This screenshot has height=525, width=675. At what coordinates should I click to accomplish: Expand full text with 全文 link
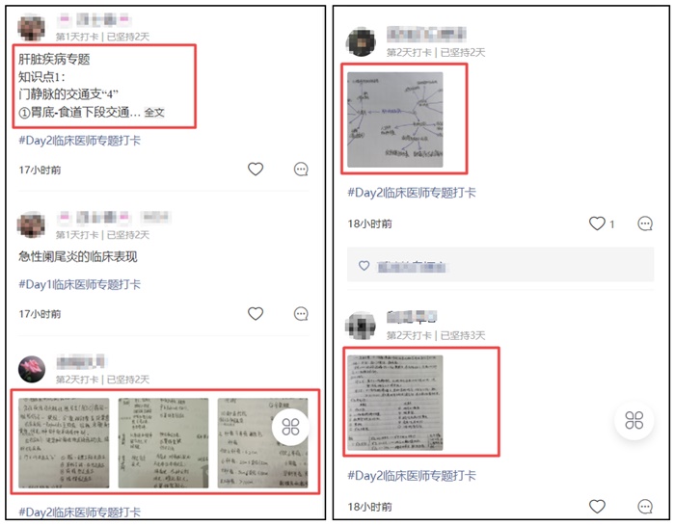click(x=154, y=113)
